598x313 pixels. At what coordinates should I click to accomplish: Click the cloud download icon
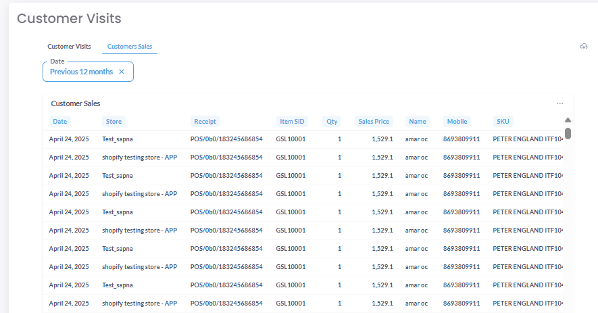point(584,47)
